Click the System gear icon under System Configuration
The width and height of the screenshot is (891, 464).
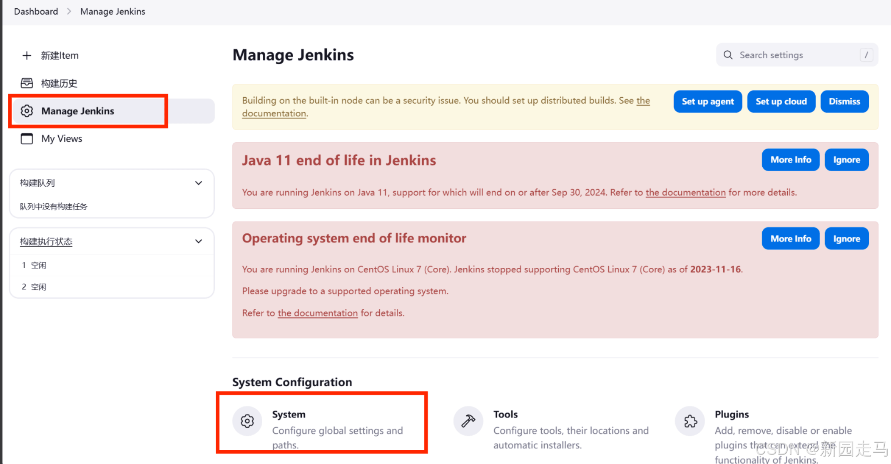(247, 421)
